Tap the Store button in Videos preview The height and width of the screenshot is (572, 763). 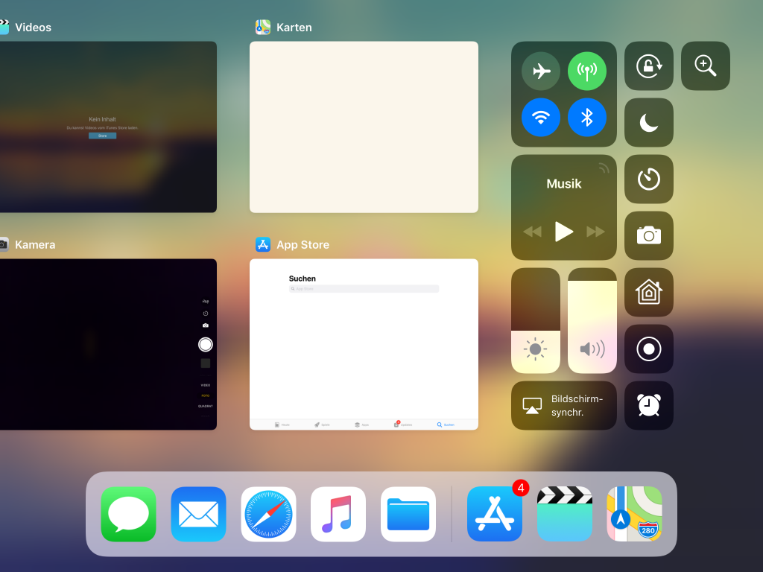102,136
